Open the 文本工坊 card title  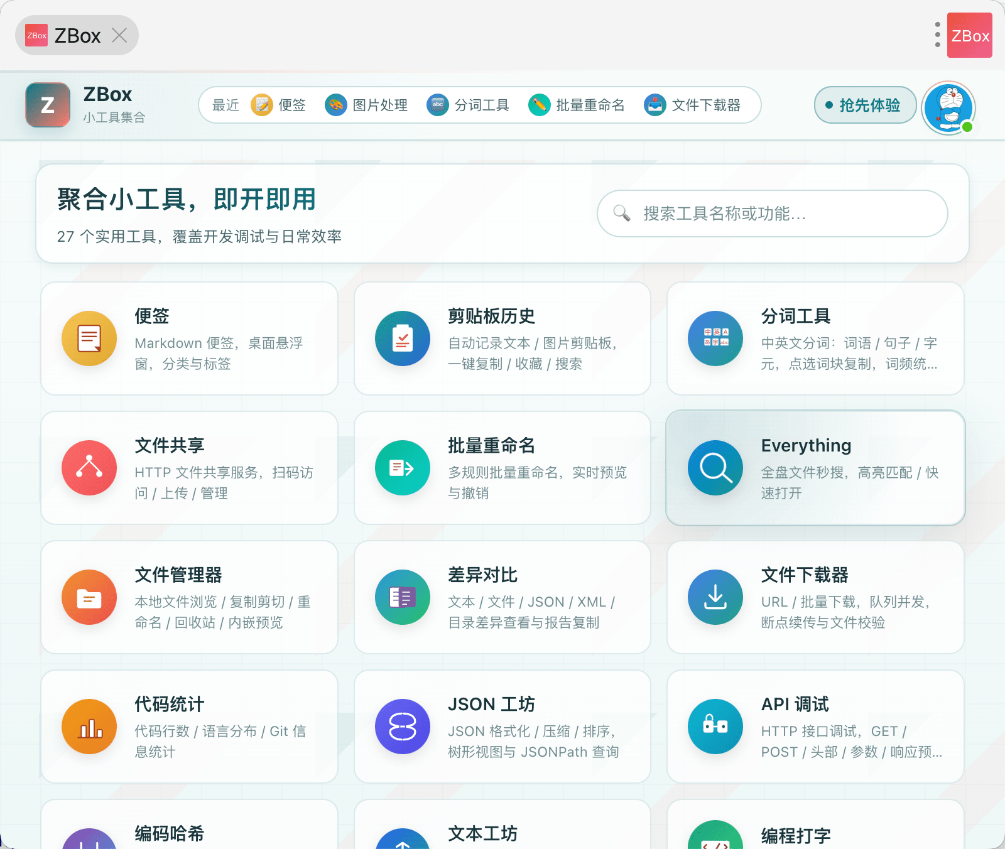483,833
